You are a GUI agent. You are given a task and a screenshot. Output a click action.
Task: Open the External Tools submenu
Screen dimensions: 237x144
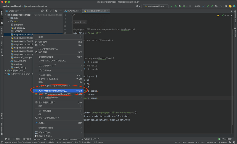(58, 128)
